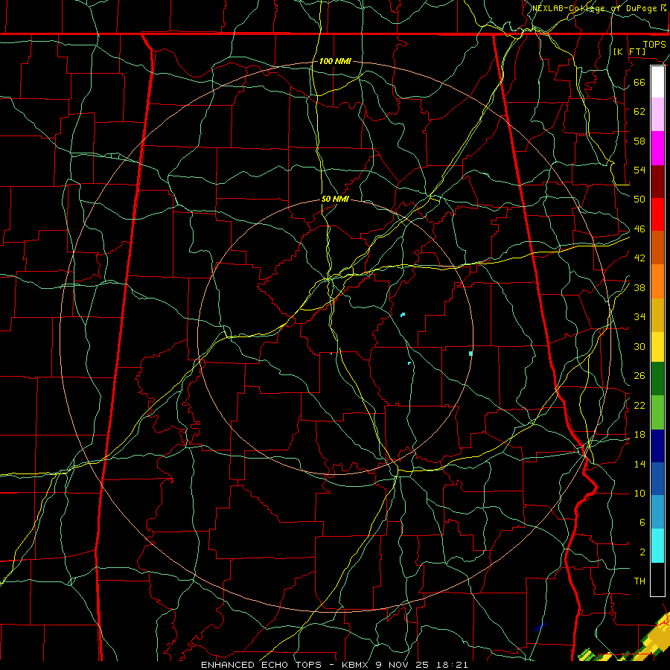
Task: Click the bright yellow legend swatch
Action: point(657,347)
